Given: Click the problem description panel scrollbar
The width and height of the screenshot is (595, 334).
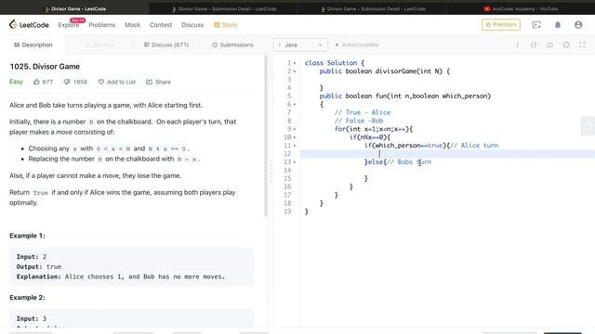Looking at the screenshot, I should click(x=266, y=135).
